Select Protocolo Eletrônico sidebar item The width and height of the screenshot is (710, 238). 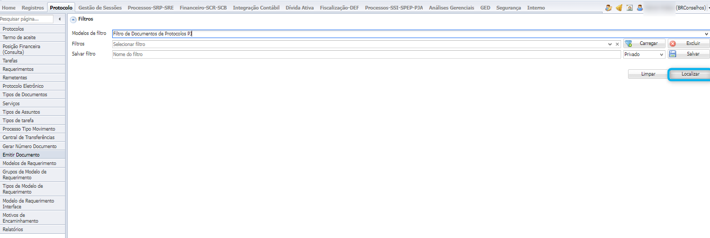[33, 86]
